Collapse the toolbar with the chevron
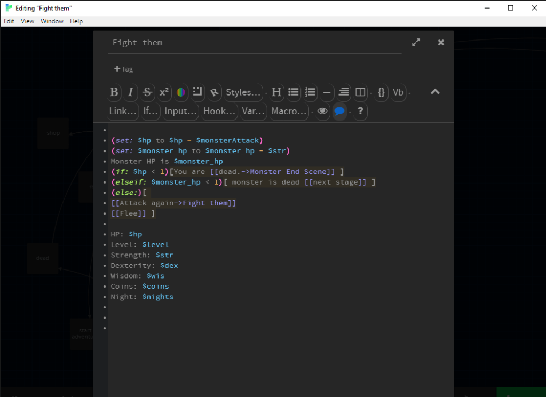546x397 pixels. coord(435,92)
